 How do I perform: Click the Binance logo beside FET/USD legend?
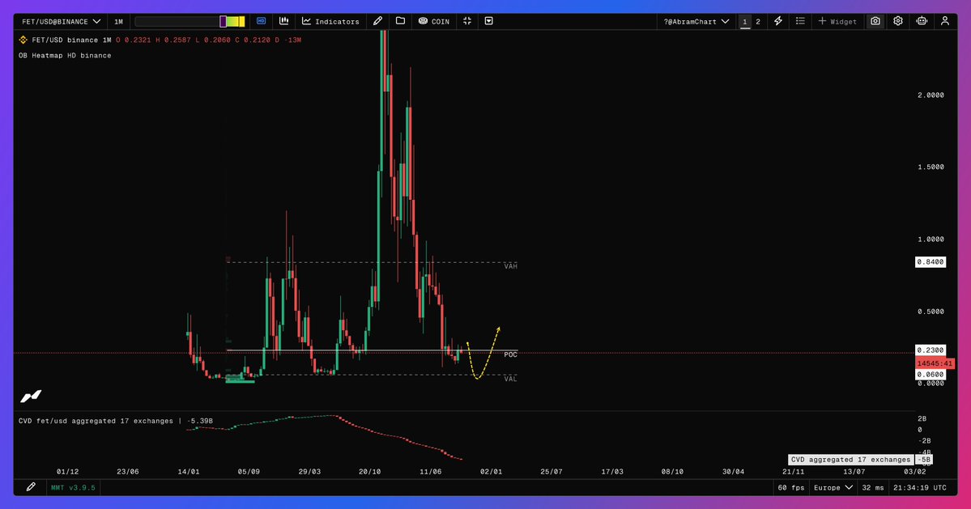point(23,40)
